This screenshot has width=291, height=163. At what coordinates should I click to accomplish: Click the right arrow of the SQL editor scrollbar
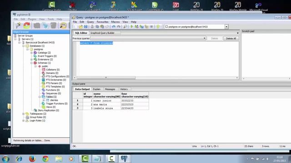(237, 77)
